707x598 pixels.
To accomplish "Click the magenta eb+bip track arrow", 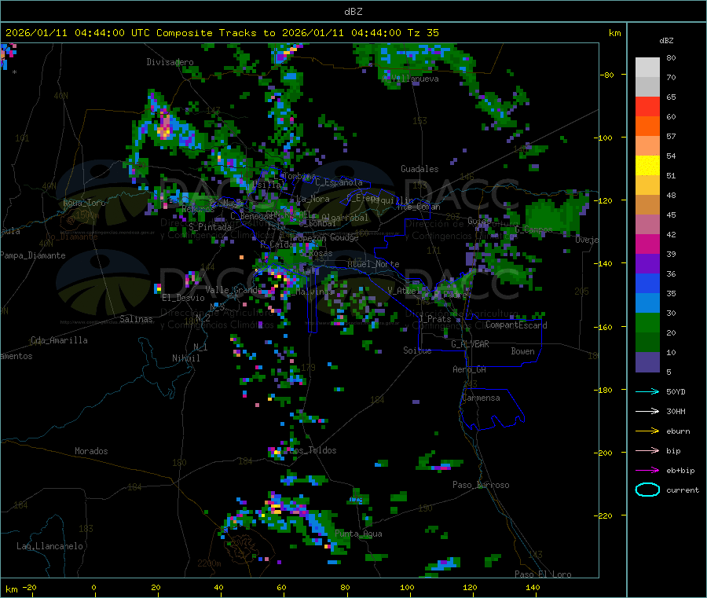I will (647, 470).
